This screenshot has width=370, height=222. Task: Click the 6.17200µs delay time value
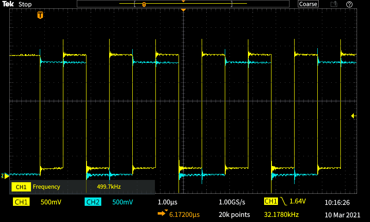(x=185, y=215)
